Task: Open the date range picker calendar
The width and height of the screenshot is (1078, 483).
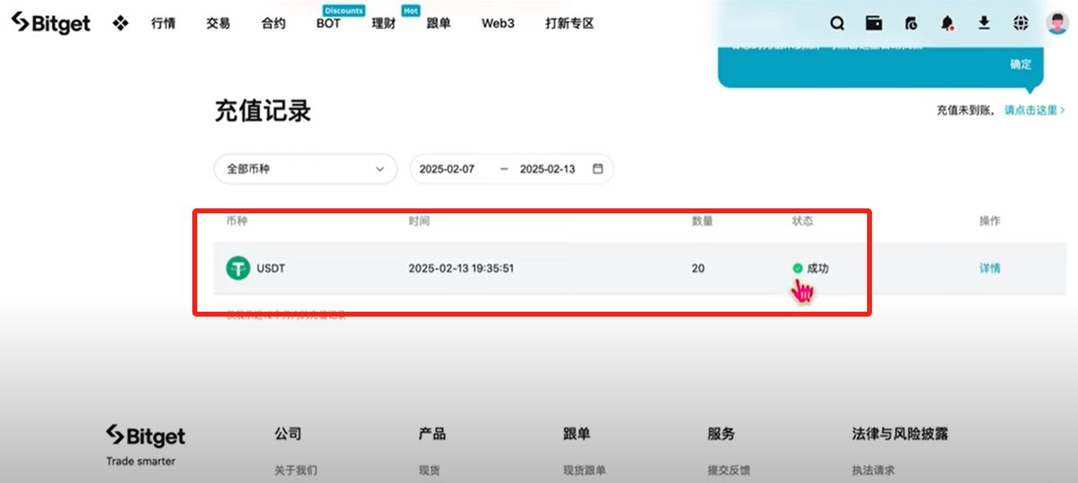Action: tap(597, 169)
